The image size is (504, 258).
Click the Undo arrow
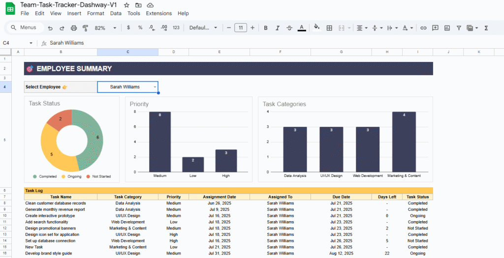(50, 28)
